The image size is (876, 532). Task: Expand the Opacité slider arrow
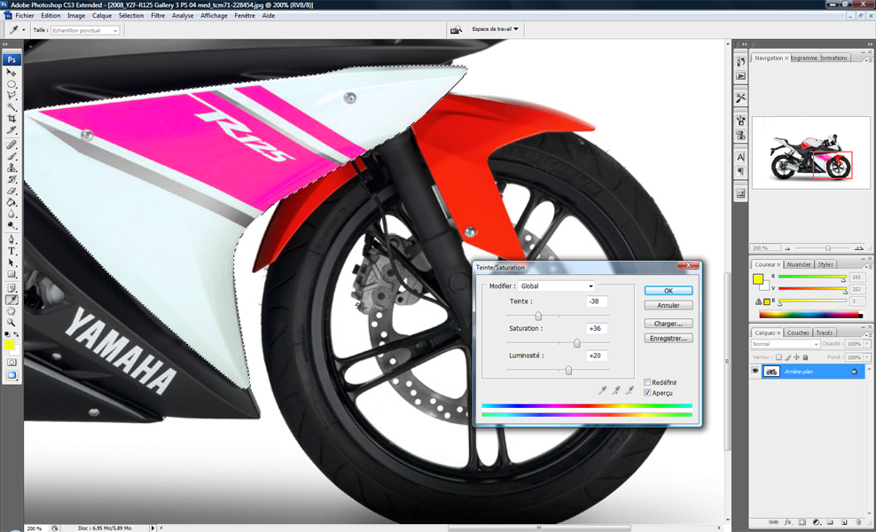pos(867,344)
